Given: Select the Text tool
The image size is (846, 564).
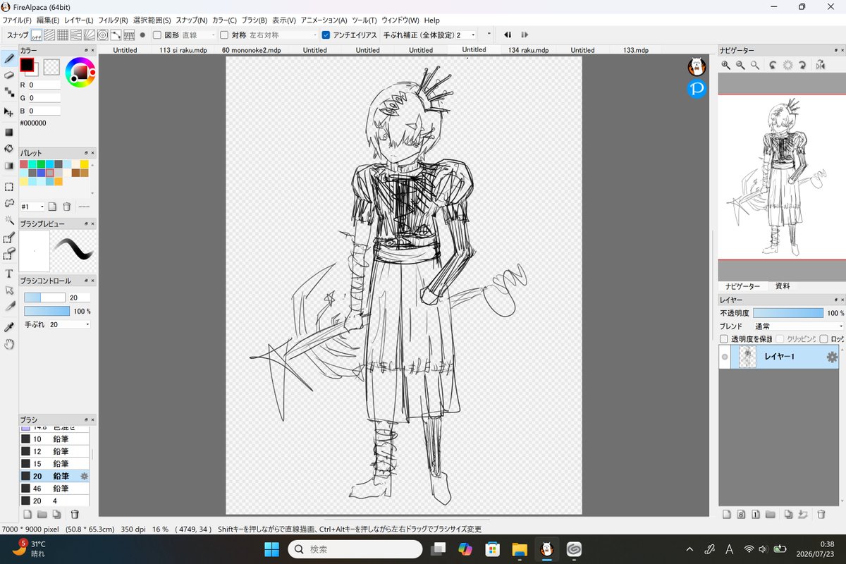Looking at the screenshot, I should click(x=9, y=274).
